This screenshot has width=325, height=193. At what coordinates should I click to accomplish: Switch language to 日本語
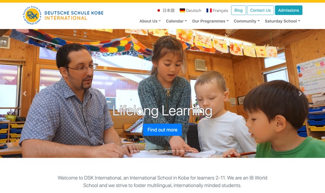click(169, 10)
